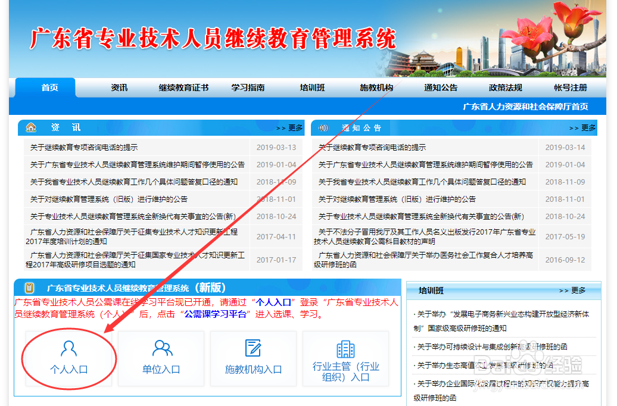Select the 学习指南 tab
The width and height of the screenshot is (617, 406).
249,87
